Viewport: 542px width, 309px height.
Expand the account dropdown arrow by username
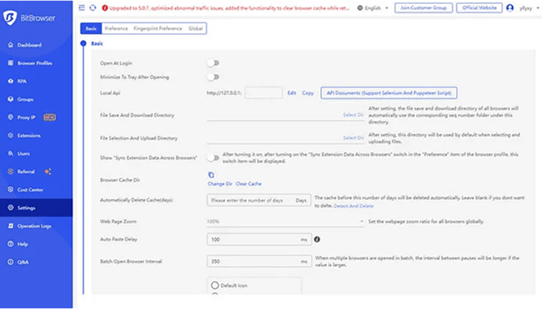pos(538,8)
